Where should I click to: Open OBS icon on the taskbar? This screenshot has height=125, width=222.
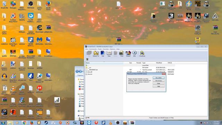coord(118,123)
